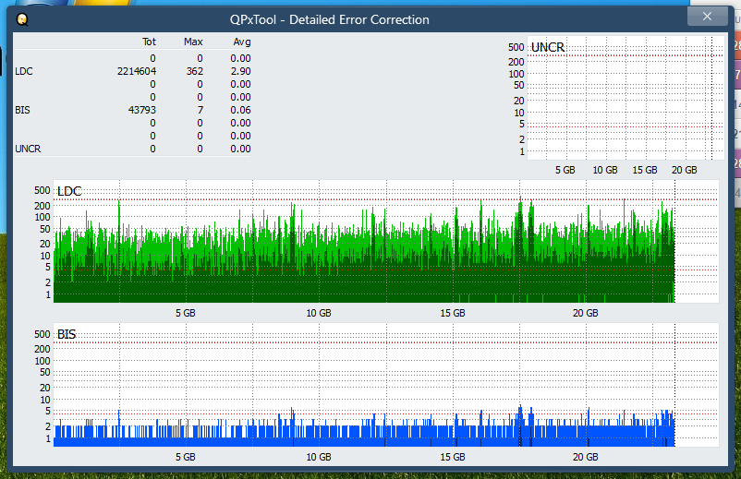Click the LDC row label in the table
The height and width of the screenshot is (479, 741).
pyautogui.click(x=24, y=71)
